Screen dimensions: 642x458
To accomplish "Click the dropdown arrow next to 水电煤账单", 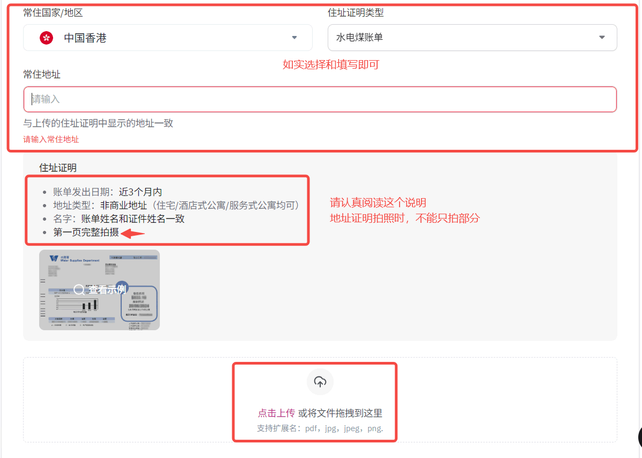I will coord(603,38).
